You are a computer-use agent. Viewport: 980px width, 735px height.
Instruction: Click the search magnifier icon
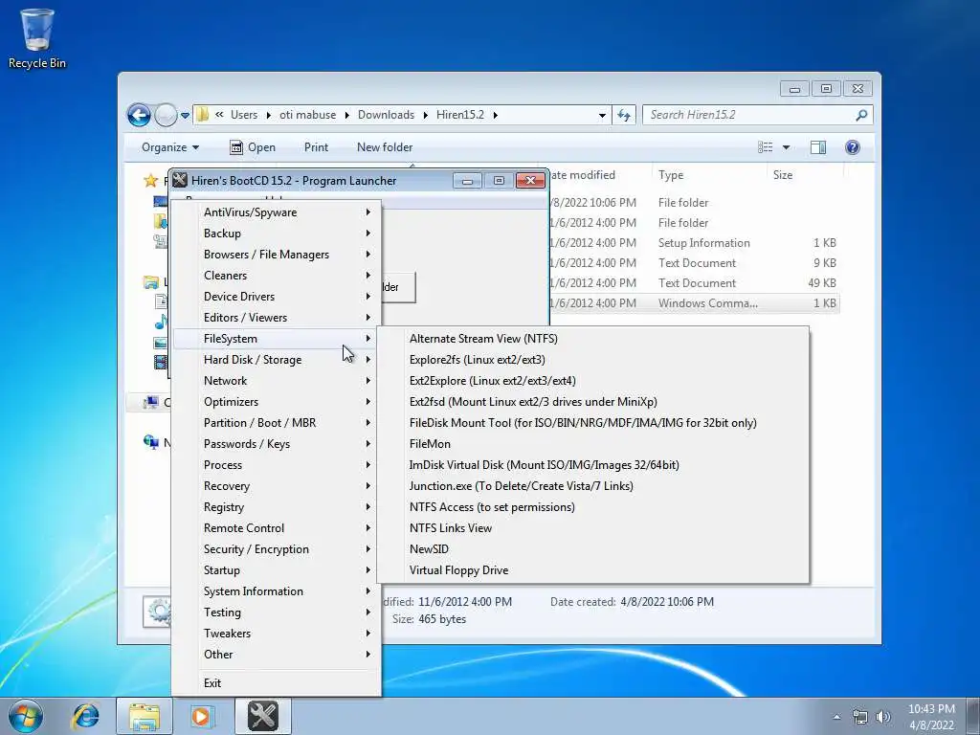(861, 115)
